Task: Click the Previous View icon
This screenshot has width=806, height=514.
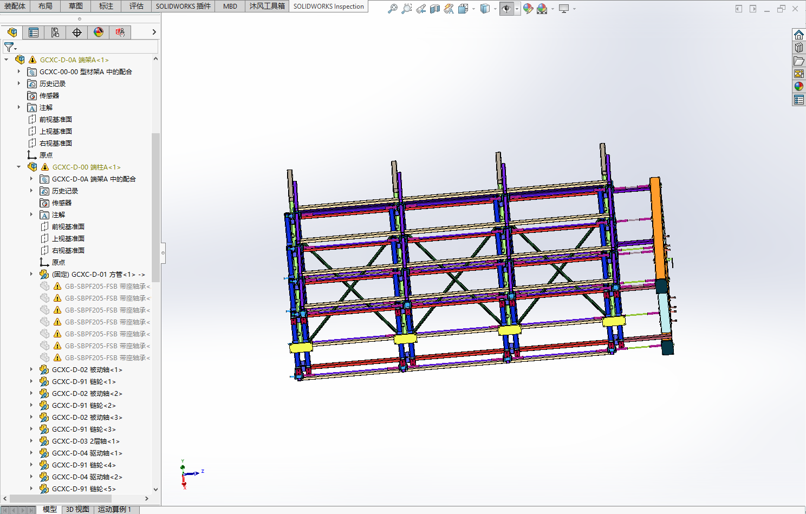Action: point(421,9)
